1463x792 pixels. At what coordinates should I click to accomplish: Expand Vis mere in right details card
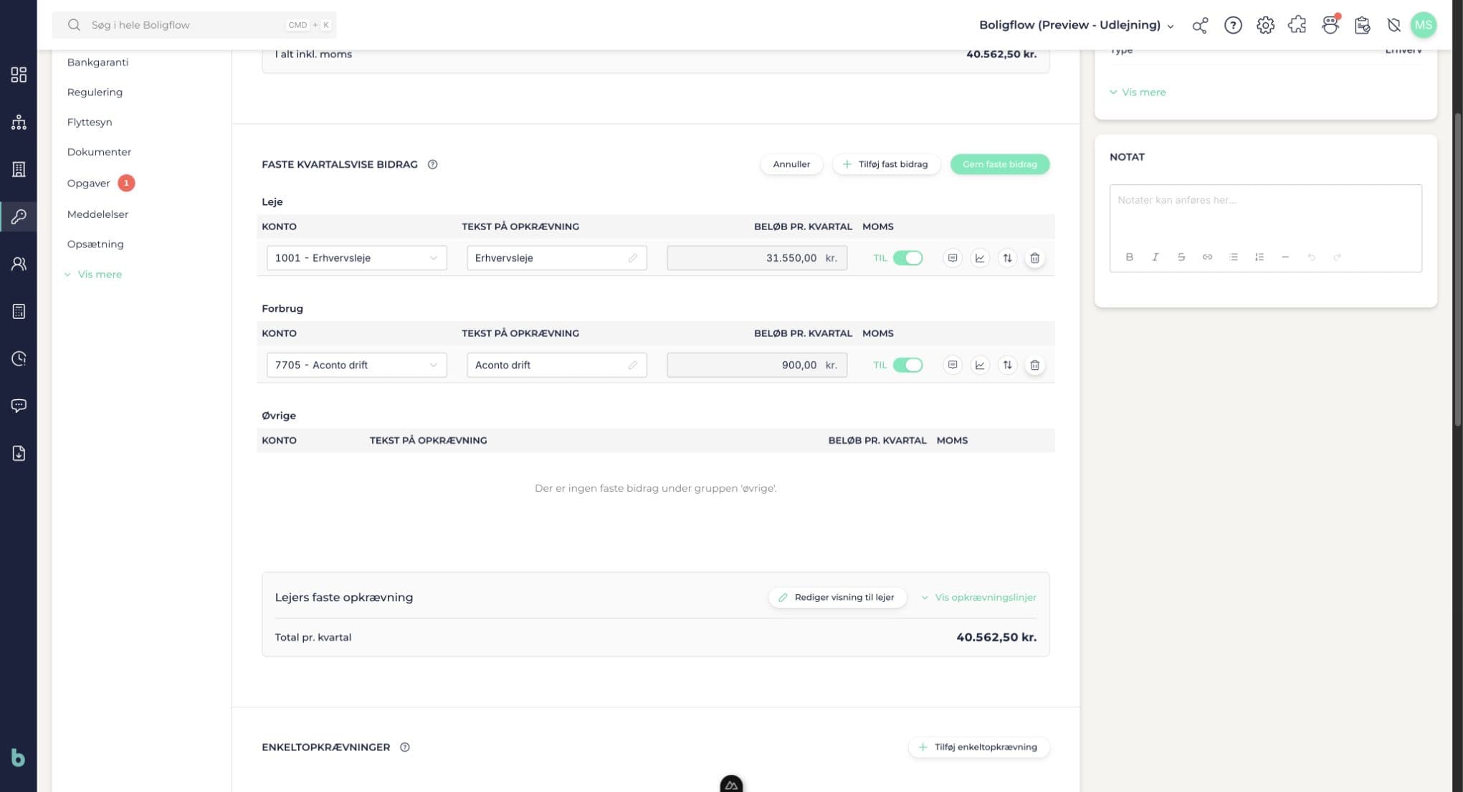tap(1138, 92)
